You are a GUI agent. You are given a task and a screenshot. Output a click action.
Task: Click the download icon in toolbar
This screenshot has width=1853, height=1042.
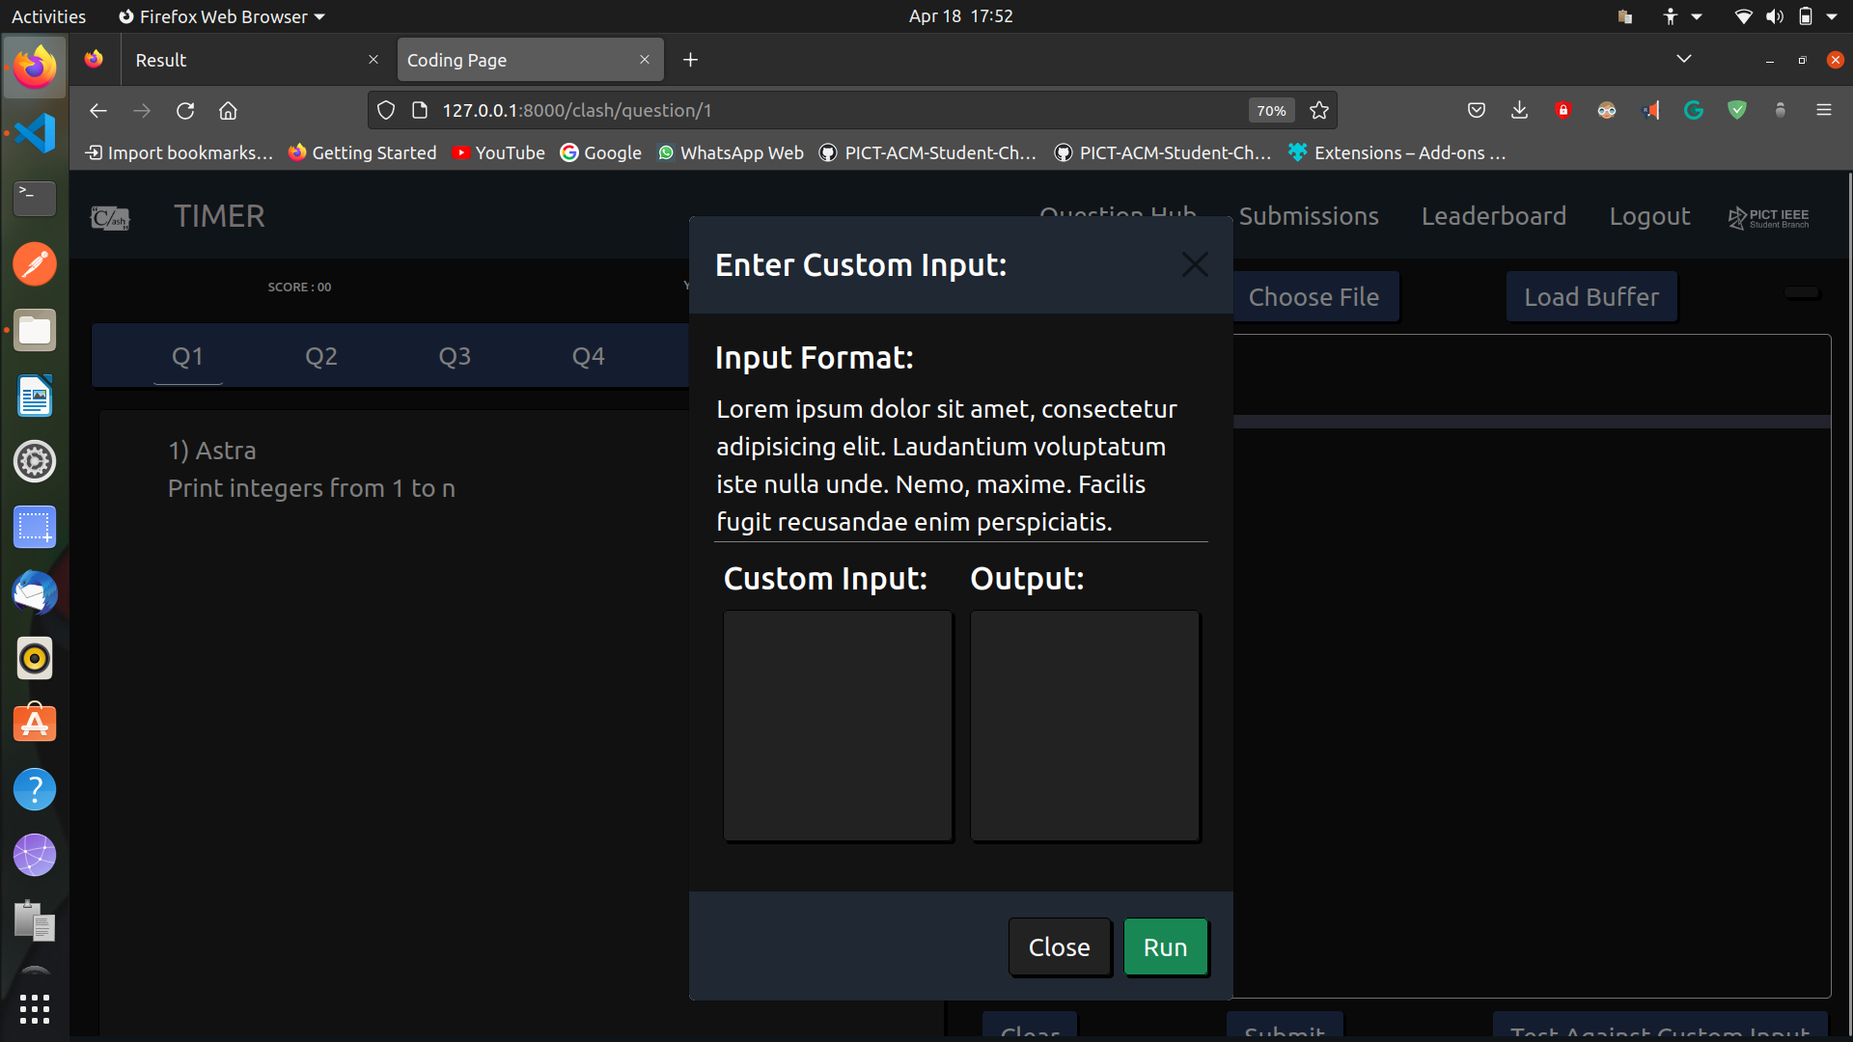(x=1518, y=111)
